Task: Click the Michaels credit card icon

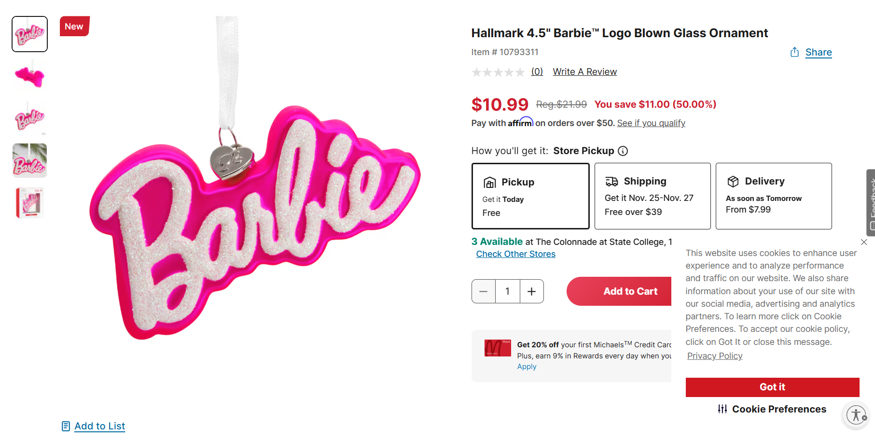Action: point(498,348)
